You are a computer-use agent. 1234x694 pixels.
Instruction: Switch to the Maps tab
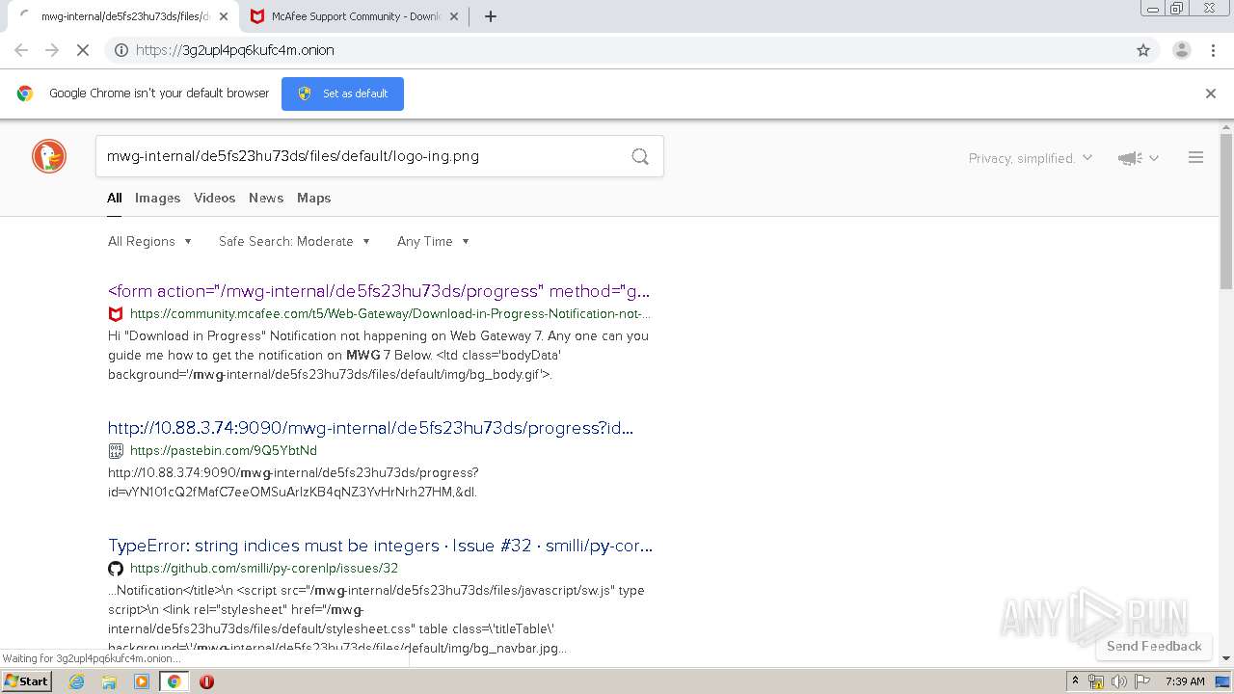pyautogui.click(x=313, y=198)
